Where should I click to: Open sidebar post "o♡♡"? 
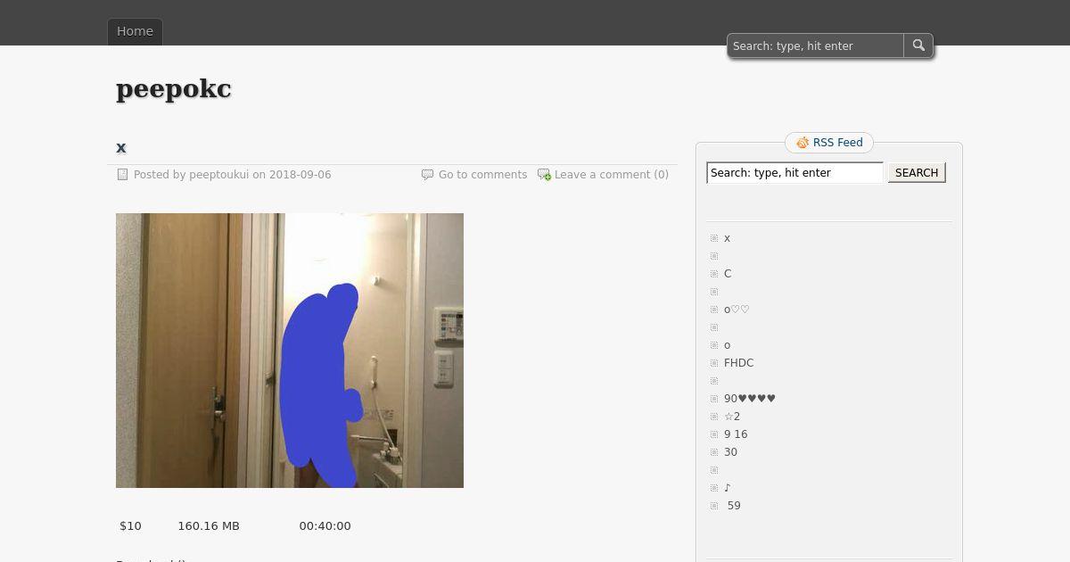click(737, 310)
